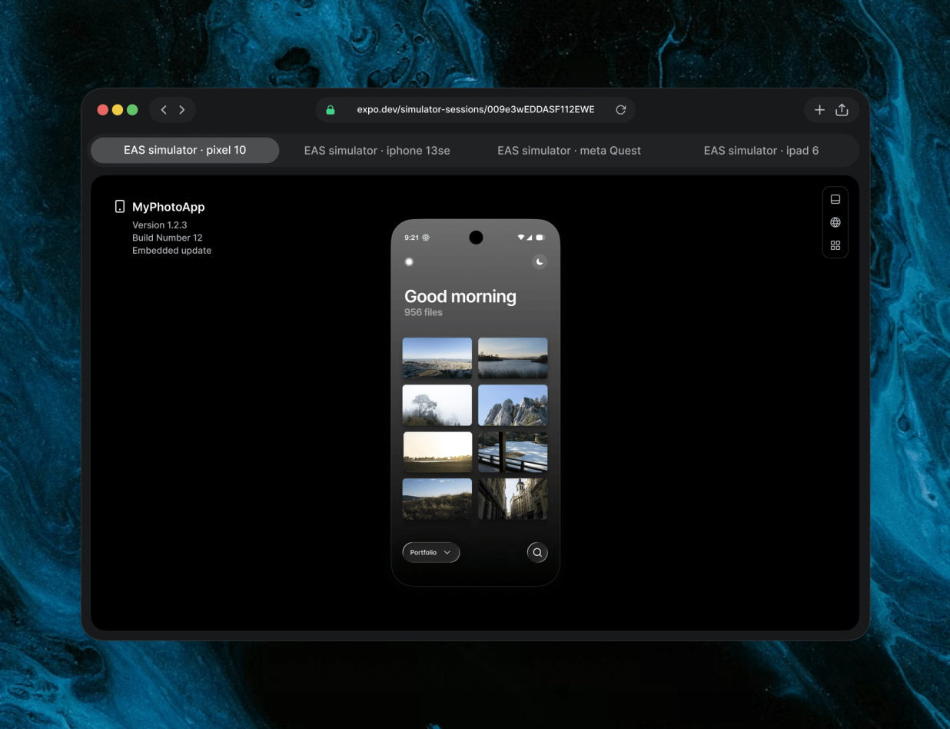The height and width of the screenshot is (729, 950).
Task: Switch to EAS simulator meta Quest tab
Action: (x=569, y=151)
